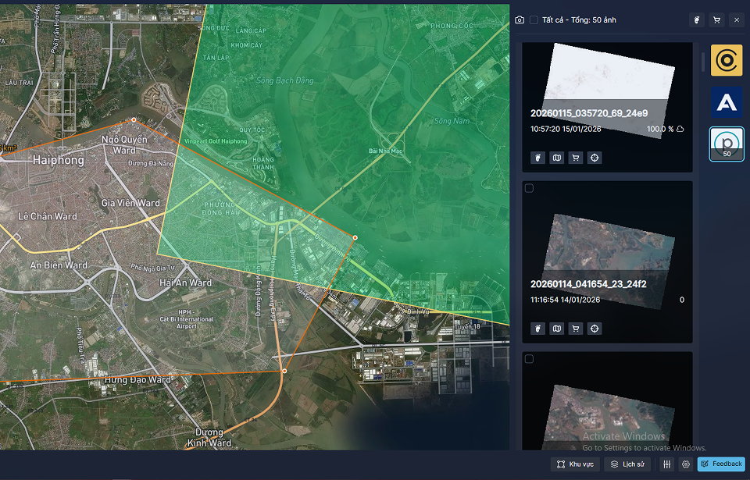Select the blue 'A' provider logo
The image size is (750, 480).
[726, 102]
